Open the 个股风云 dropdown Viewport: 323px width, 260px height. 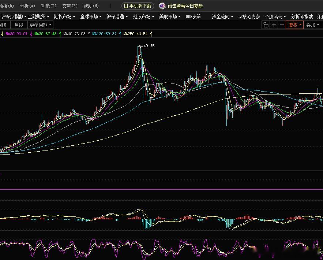click(275, 16)
